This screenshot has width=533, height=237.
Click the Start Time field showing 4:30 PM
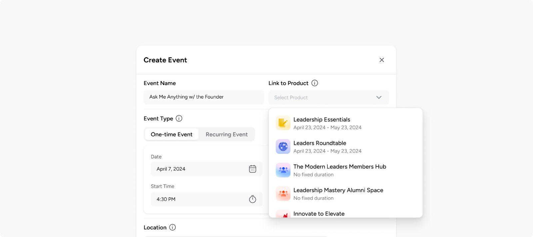(207, 199)
